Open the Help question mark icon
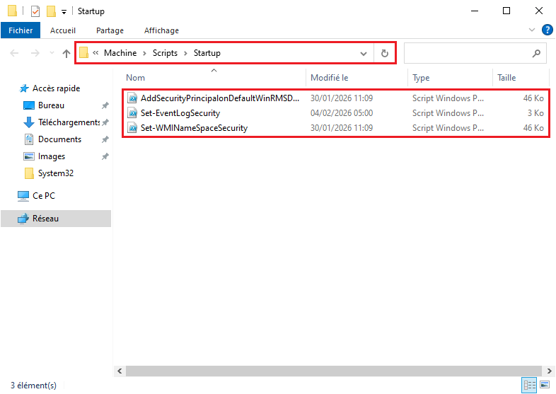The image size is (556, 394). tap(547, 30)
